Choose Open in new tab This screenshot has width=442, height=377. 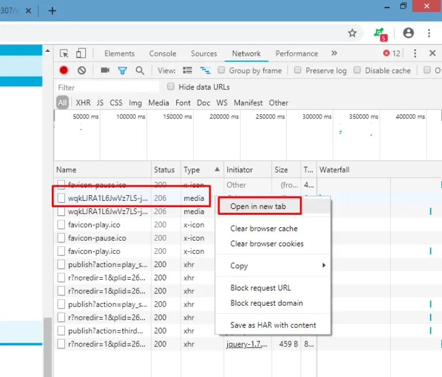click(273, 207)
